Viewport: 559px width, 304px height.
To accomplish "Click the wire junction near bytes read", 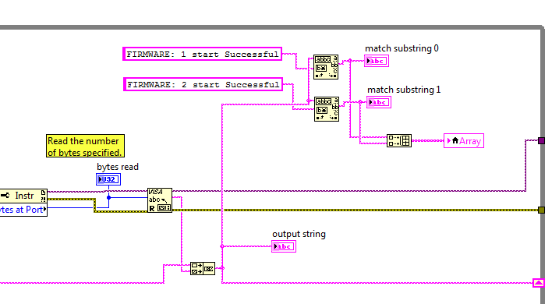I will point(108,197).
